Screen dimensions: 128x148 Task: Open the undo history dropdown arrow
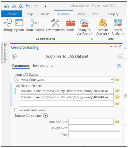pos(32,6)
